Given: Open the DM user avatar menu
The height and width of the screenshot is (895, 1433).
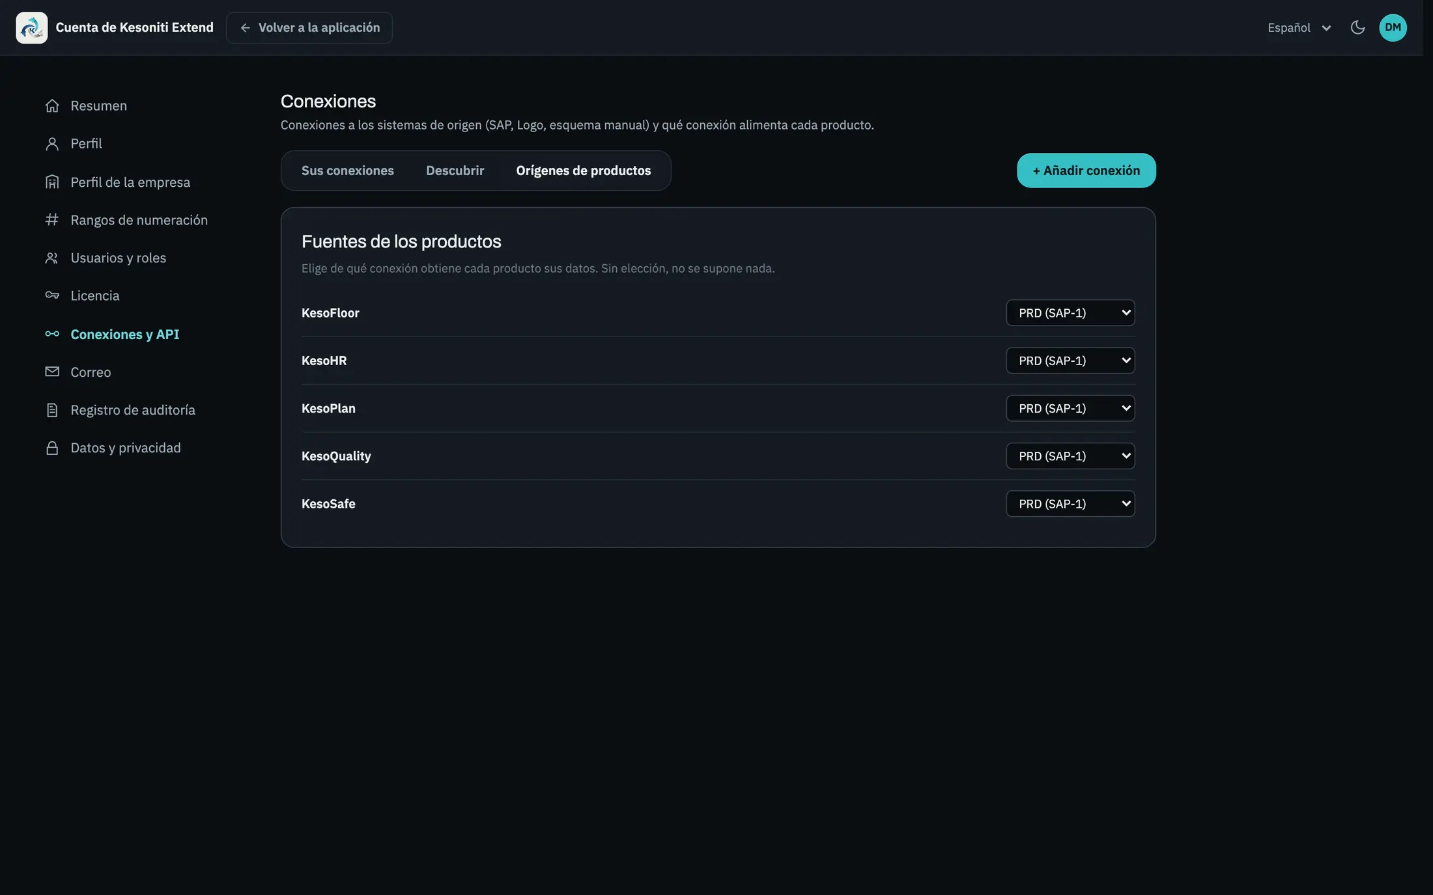Looking at the screenshot, I should [x=1393, y=27].
